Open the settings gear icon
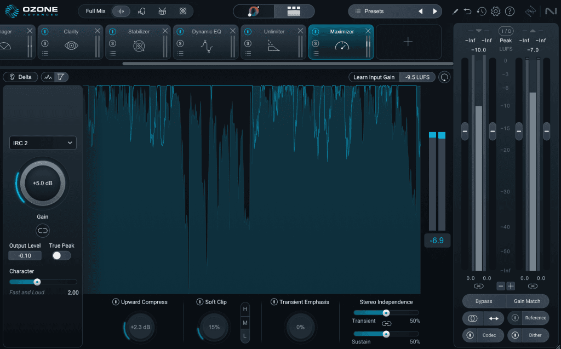Image resolution: width=561 pixels, height=349 pixels. click(495, 12)
